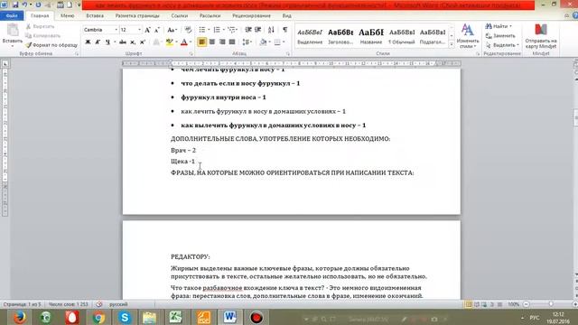This screenshot has height=325, width=578.
Task: Increase font size with grow-font icon
Action: (147, 30)
